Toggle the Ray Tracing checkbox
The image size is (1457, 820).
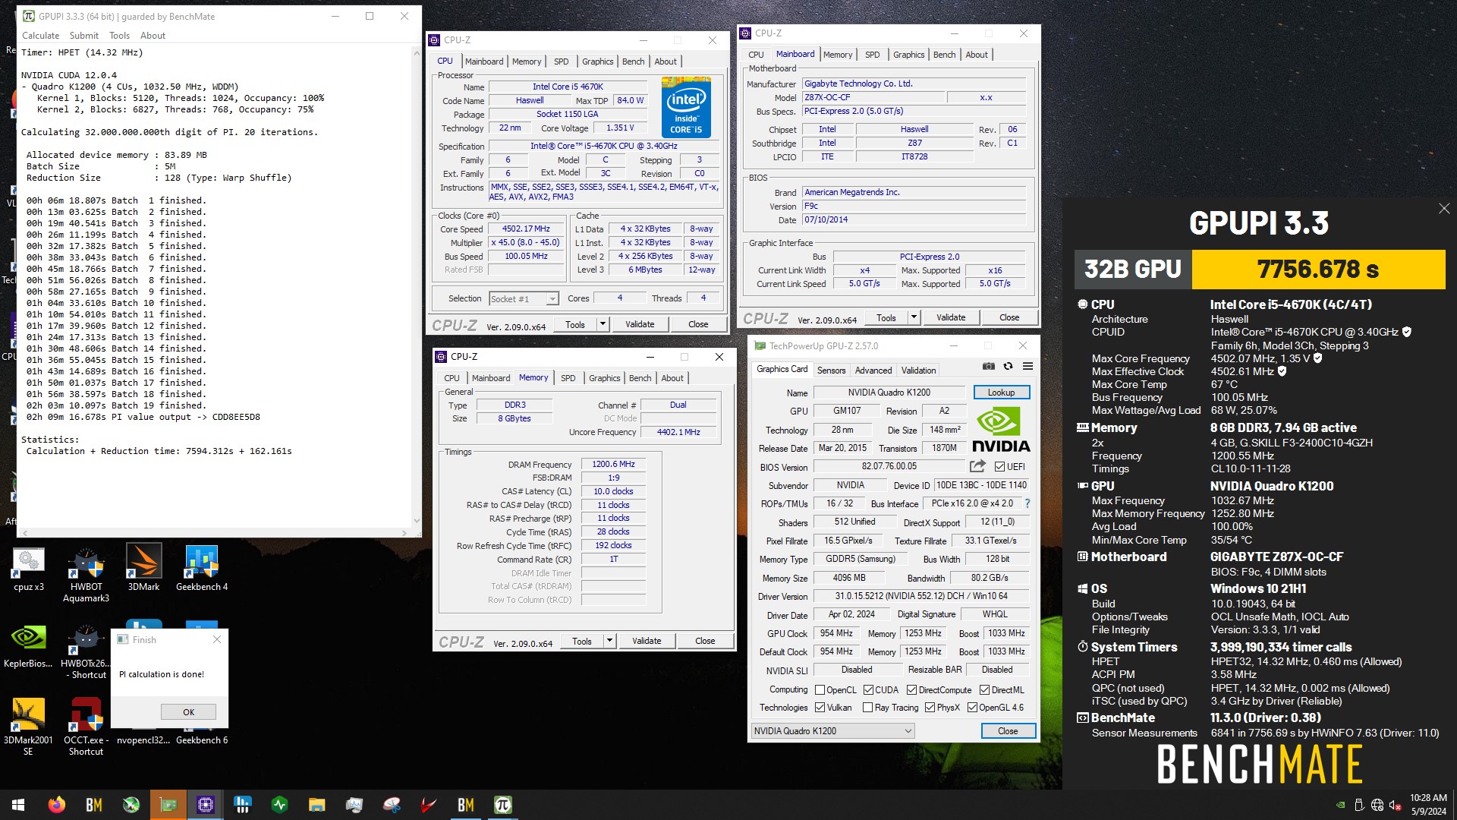[x=868, y=708]
